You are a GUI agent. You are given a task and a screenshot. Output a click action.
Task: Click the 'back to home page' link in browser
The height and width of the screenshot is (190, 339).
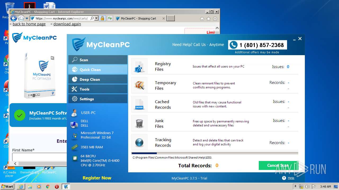click(x=29, y=24)
